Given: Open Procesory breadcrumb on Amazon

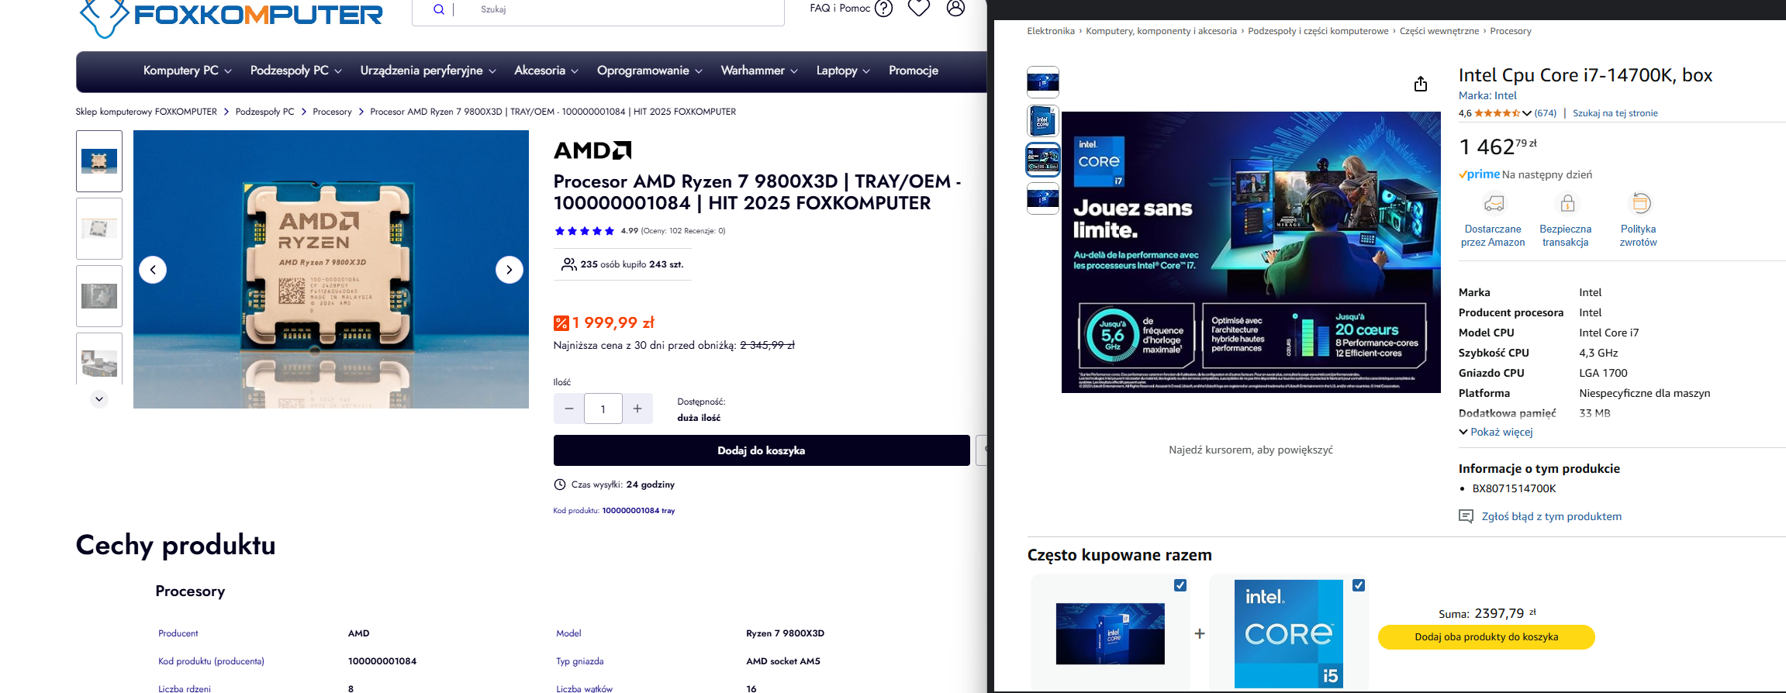Looking at the screenshot, I should [1511, 31].
